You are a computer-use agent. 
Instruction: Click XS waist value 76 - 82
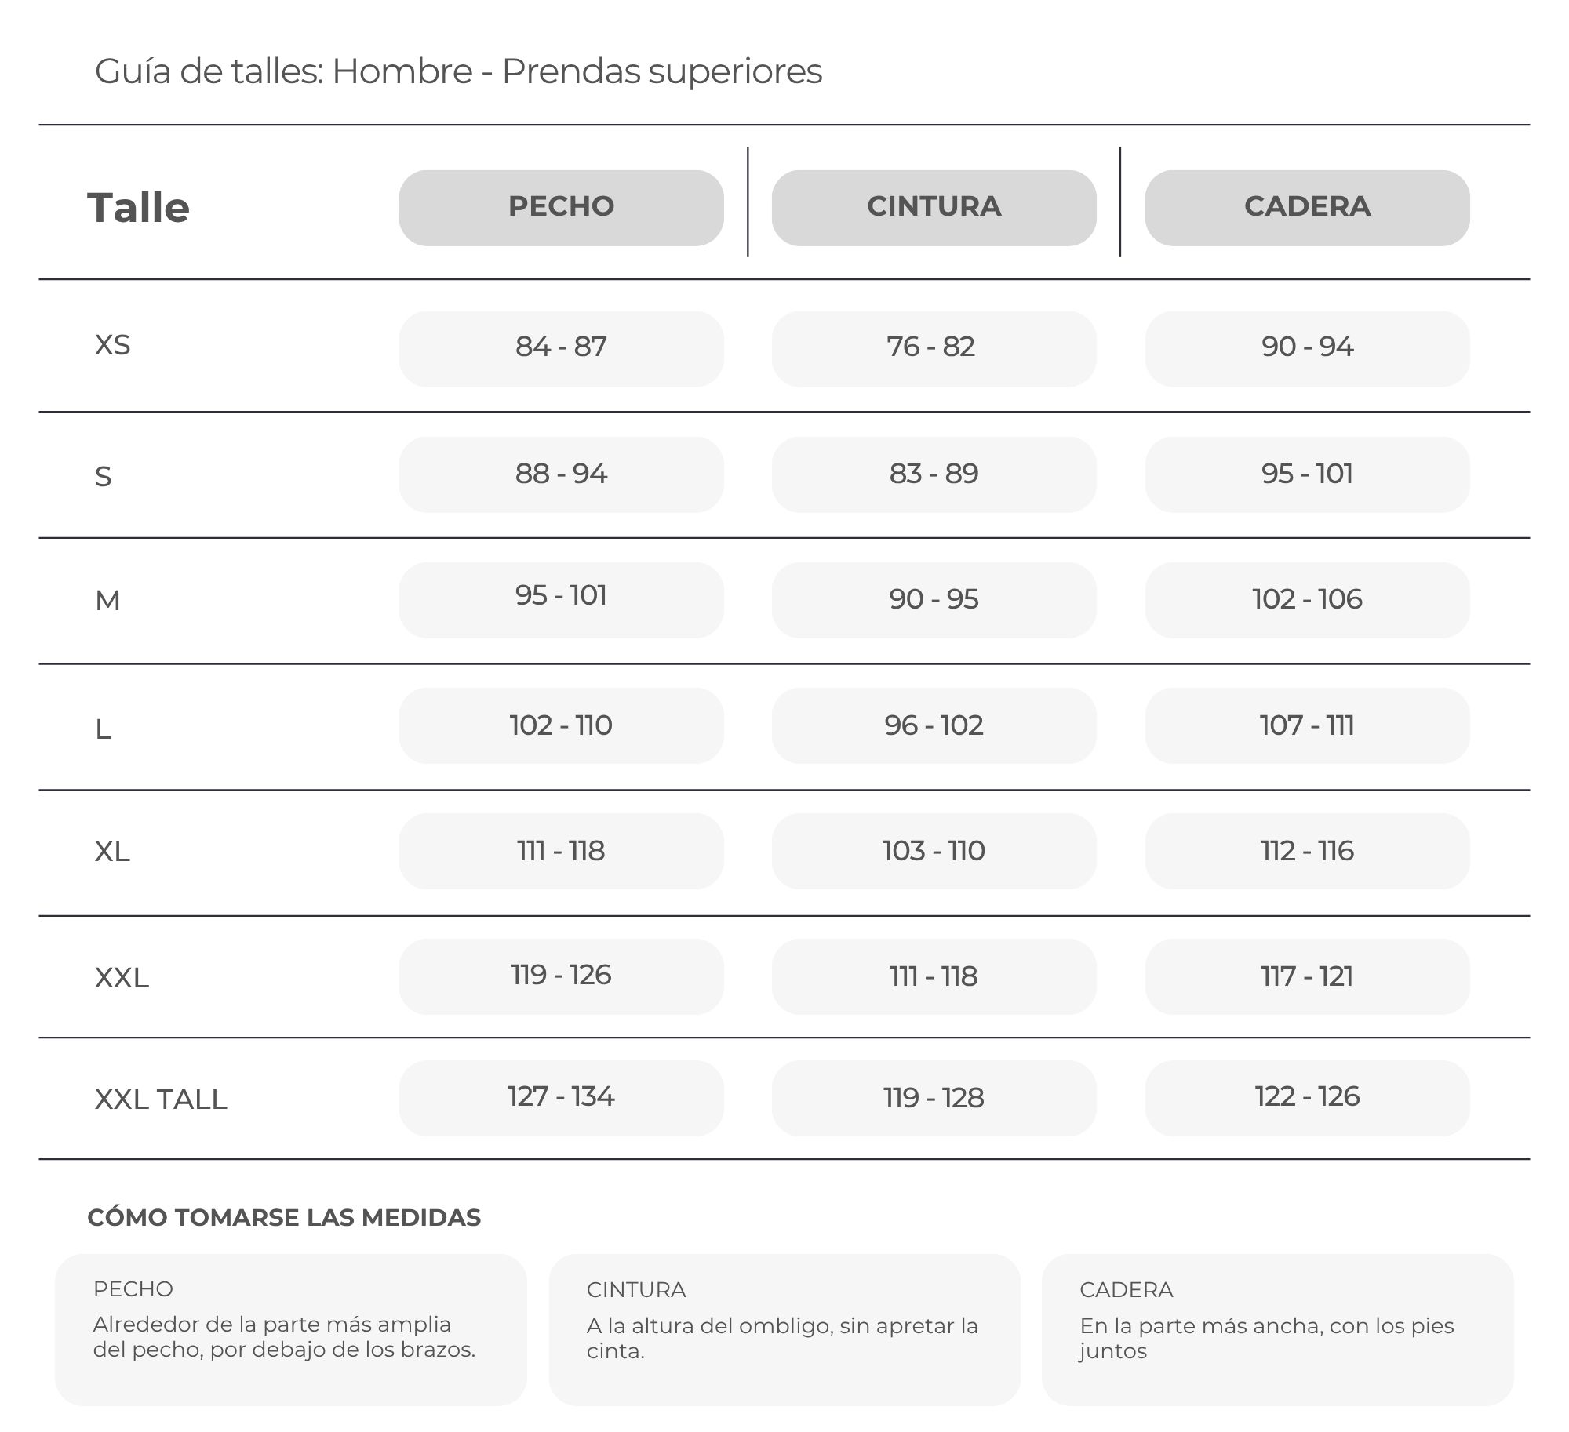point(934,349)
